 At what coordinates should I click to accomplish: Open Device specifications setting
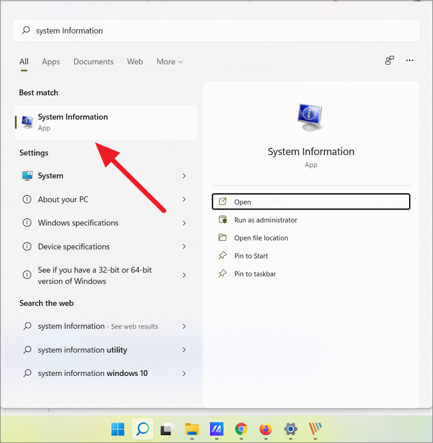(106, 247)
